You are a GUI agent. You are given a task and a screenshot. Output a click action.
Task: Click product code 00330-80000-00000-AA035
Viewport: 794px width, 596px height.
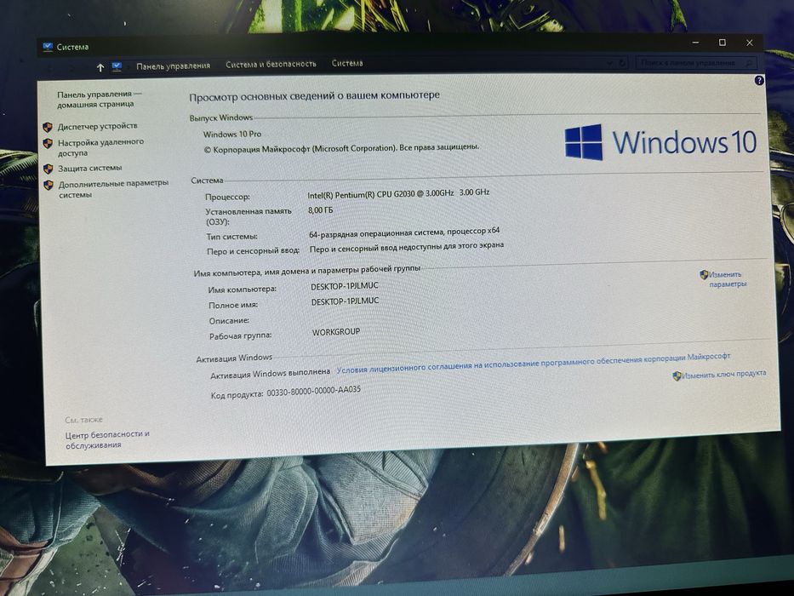click(314, 392)
